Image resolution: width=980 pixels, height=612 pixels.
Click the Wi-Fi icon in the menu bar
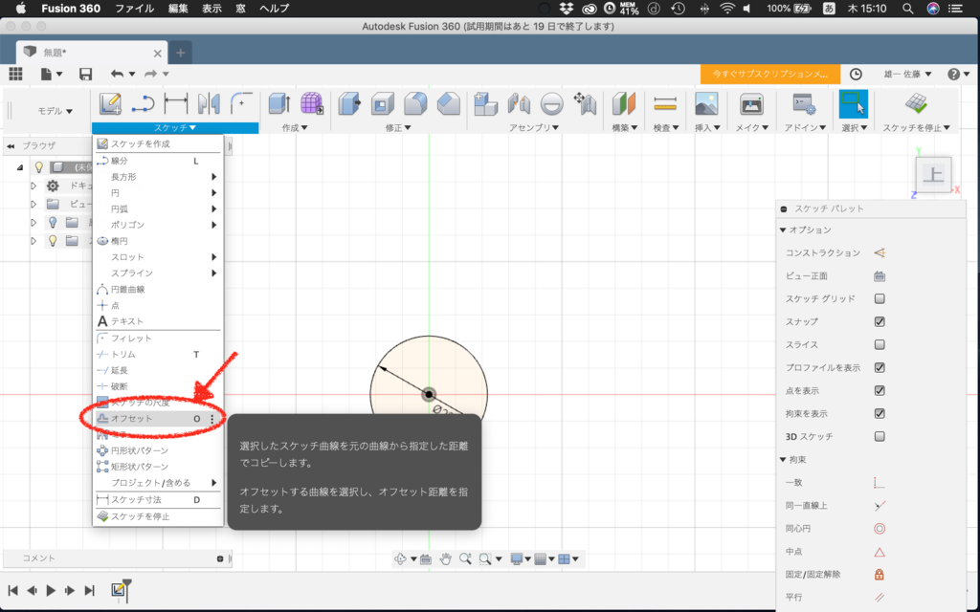[x=727, y=8]
